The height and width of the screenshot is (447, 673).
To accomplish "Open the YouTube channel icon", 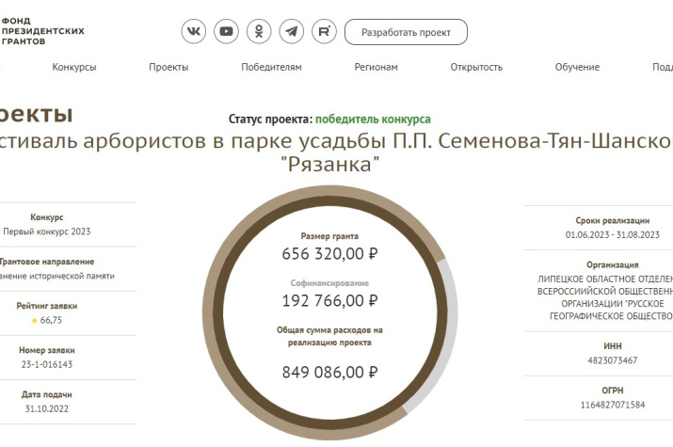I will click(226, 32).
